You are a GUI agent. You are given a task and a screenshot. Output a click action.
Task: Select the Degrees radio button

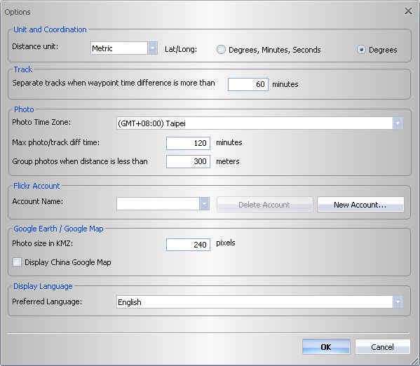(361, 50)
